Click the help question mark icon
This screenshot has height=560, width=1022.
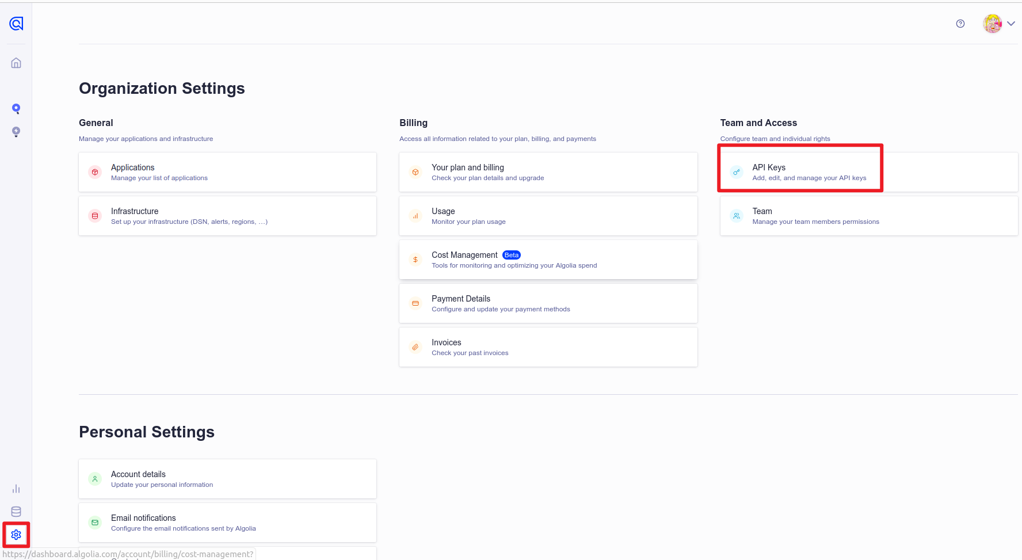pyautogui.click(x=960, y=24)
